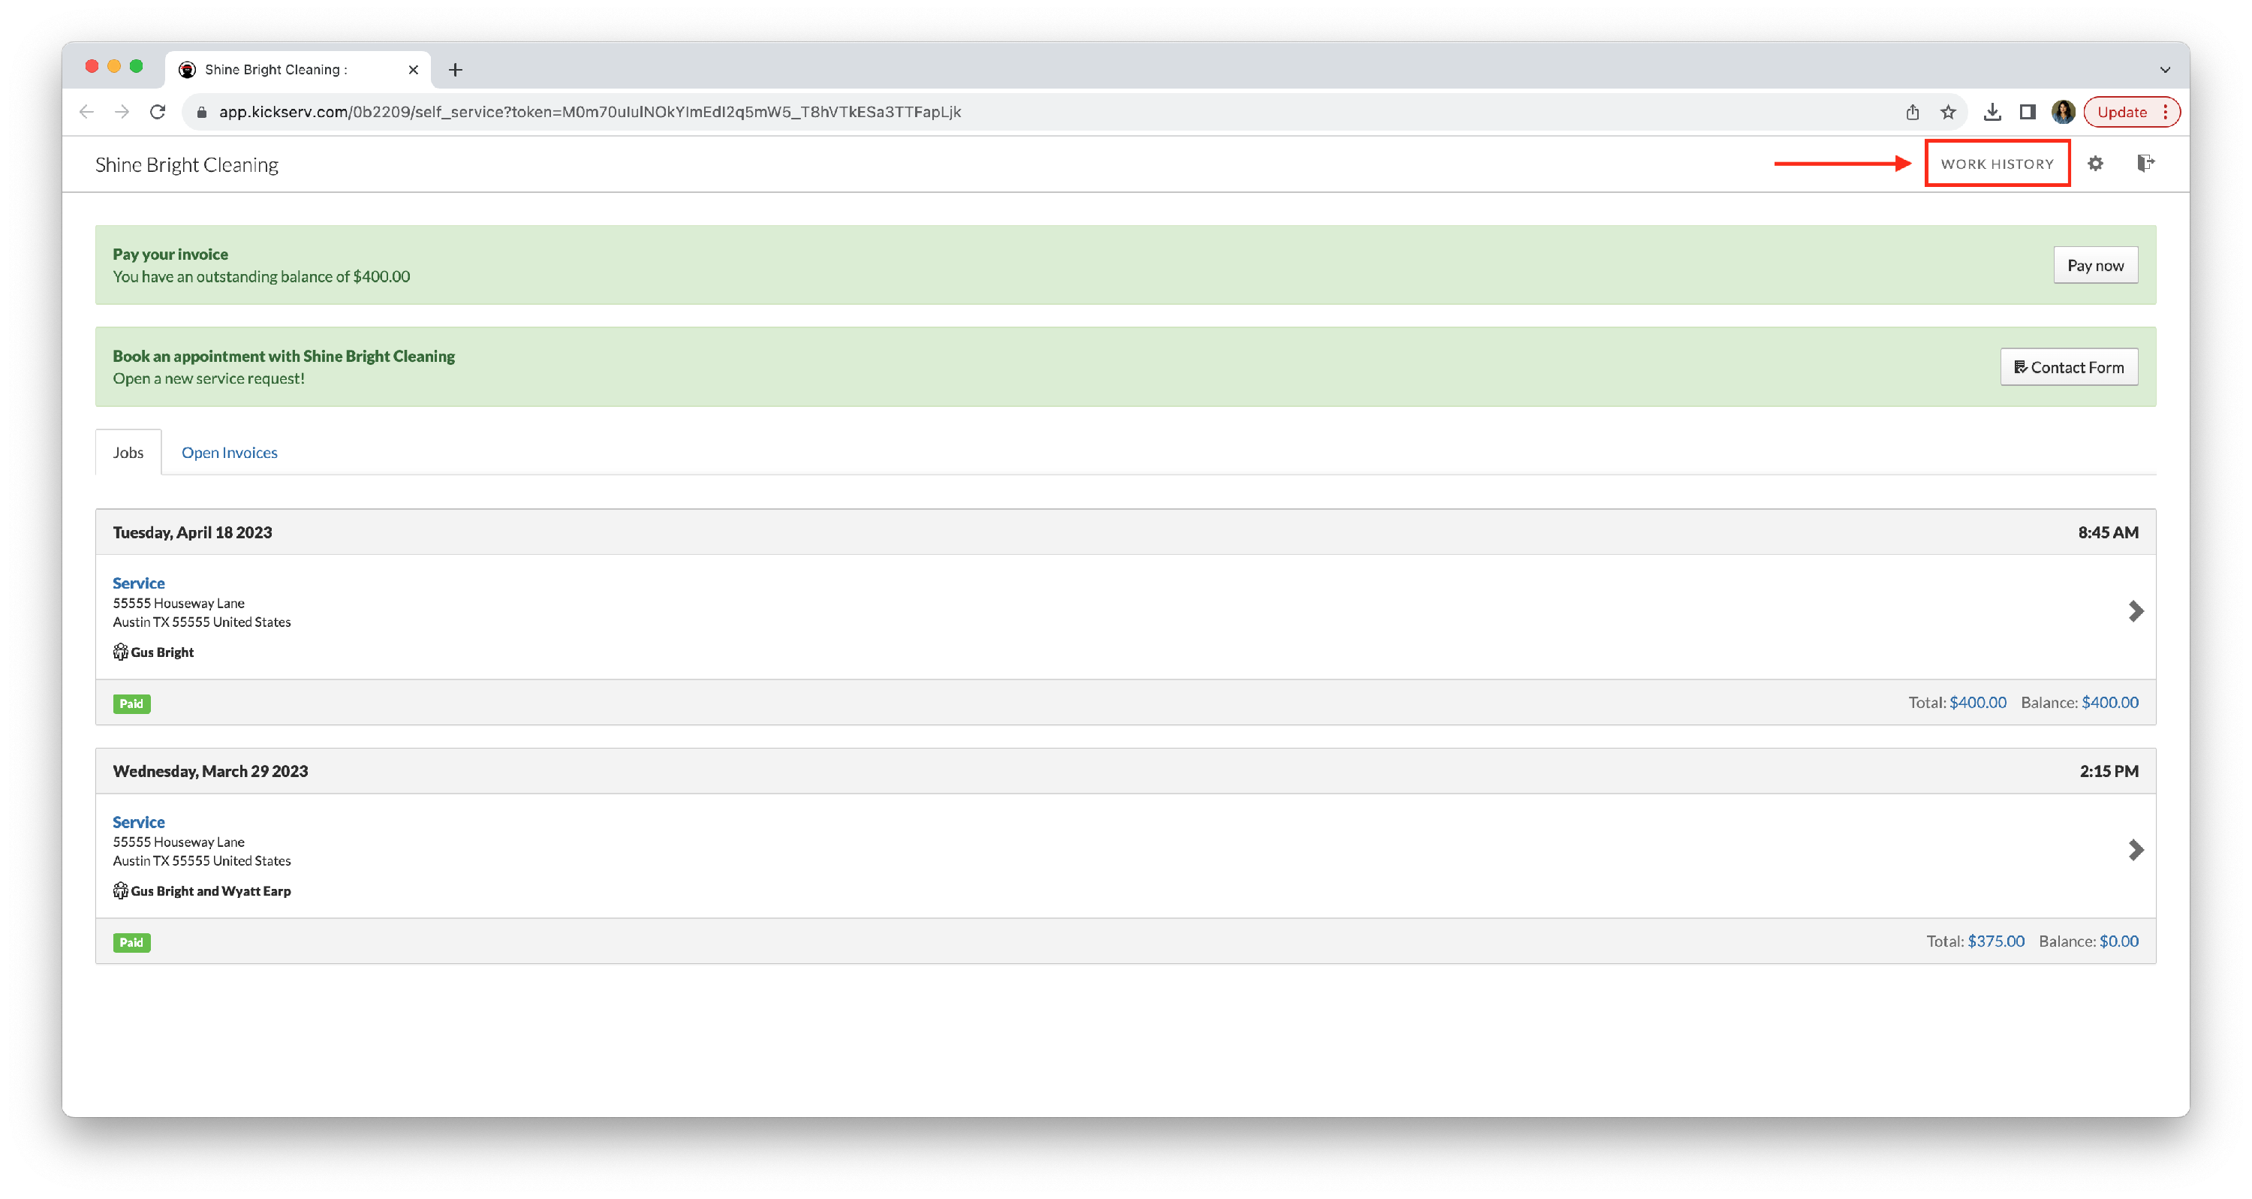Click the $375.00 total amount link
Screen dimensions: 2252x1199
tap(1995, 941)
